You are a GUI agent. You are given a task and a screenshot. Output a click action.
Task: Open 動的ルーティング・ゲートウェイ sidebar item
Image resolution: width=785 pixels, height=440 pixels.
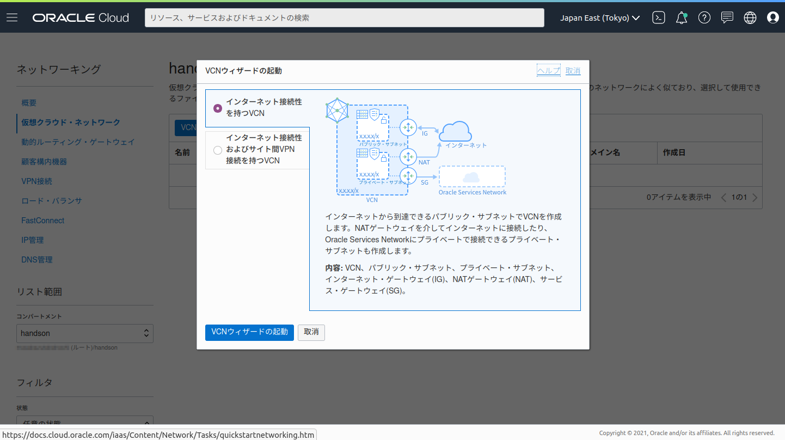pyautogui.click(x=78, y=142)
